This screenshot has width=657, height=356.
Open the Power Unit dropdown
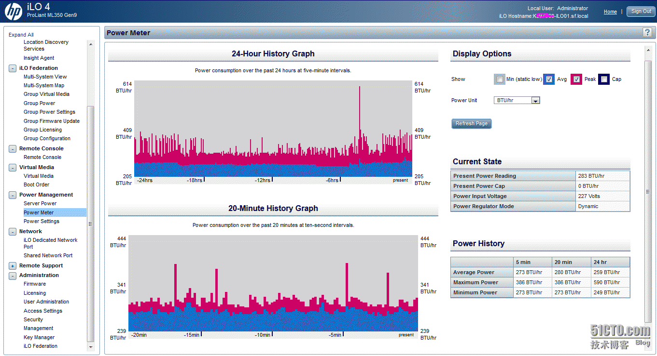517,100
